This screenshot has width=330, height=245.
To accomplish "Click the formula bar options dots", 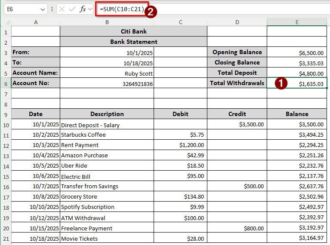I will click(x=52, y=9).
